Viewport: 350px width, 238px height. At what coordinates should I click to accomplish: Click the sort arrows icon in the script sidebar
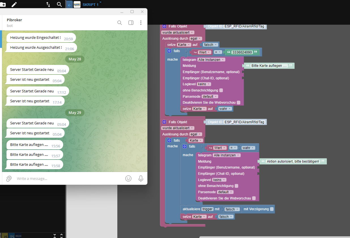[x=48, y=4]
